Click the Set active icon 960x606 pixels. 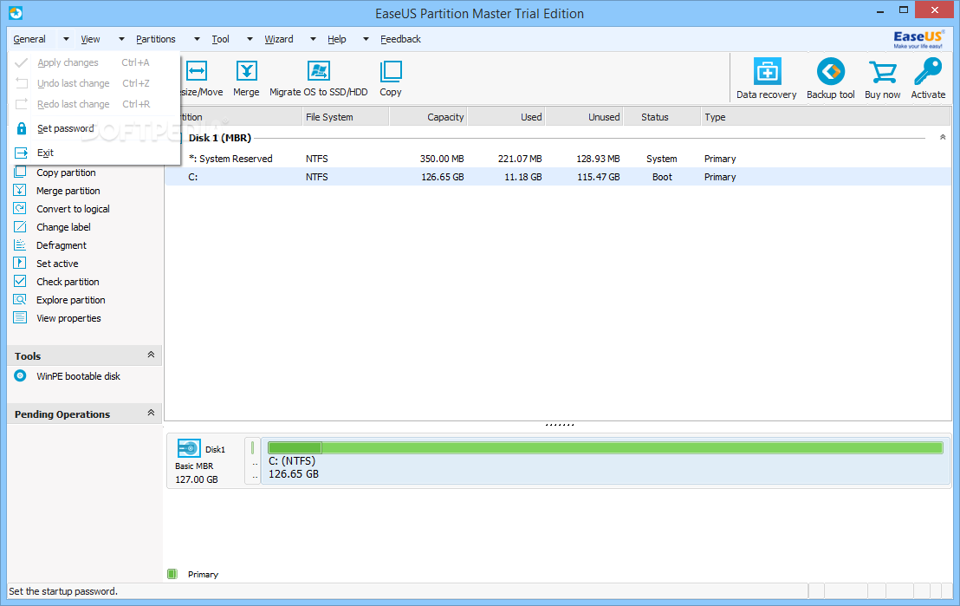20,263
